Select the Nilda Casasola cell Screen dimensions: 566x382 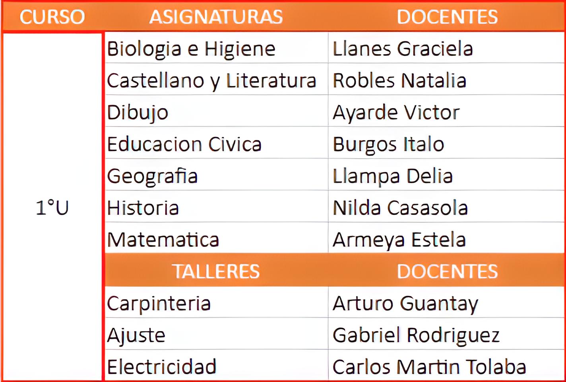400,208
